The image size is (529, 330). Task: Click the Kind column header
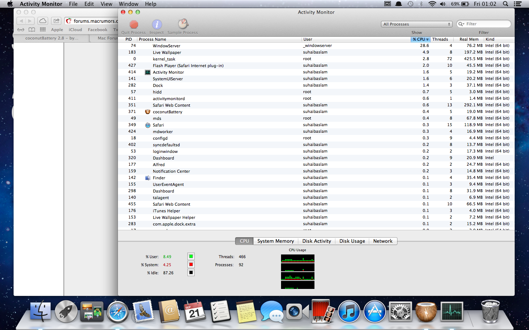(x=499, y=39)
